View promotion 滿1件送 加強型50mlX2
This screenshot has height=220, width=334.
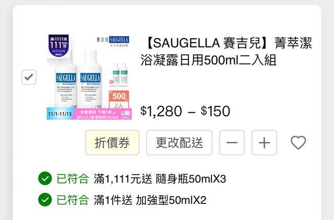tap(150, 200)
